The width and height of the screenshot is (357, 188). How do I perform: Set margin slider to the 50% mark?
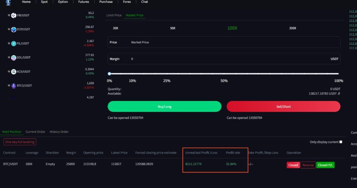tap(224, 74)
